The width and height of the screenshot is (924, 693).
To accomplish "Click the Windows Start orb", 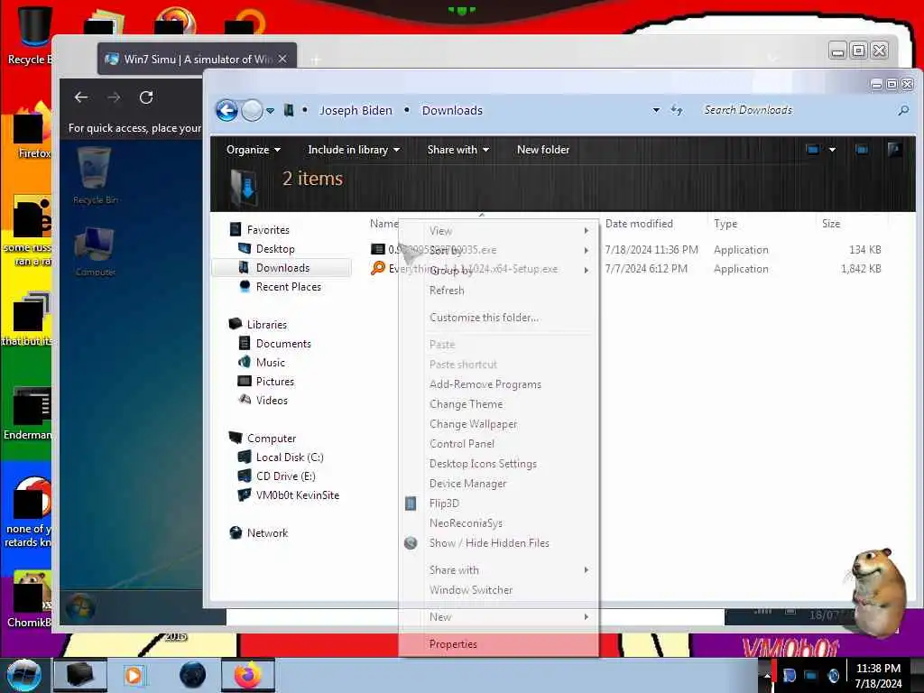I will pos(23,675).
